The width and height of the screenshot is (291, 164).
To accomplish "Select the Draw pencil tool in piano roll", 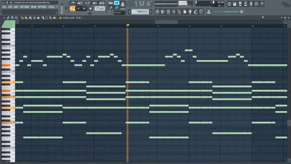I will pos(22,18).
